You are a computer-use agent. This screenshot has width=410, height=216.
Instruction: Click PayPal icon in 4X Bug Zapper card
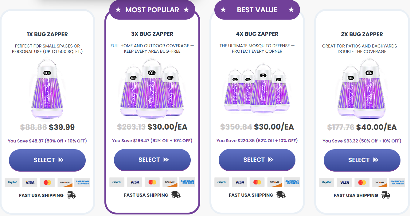pos(222,182)
